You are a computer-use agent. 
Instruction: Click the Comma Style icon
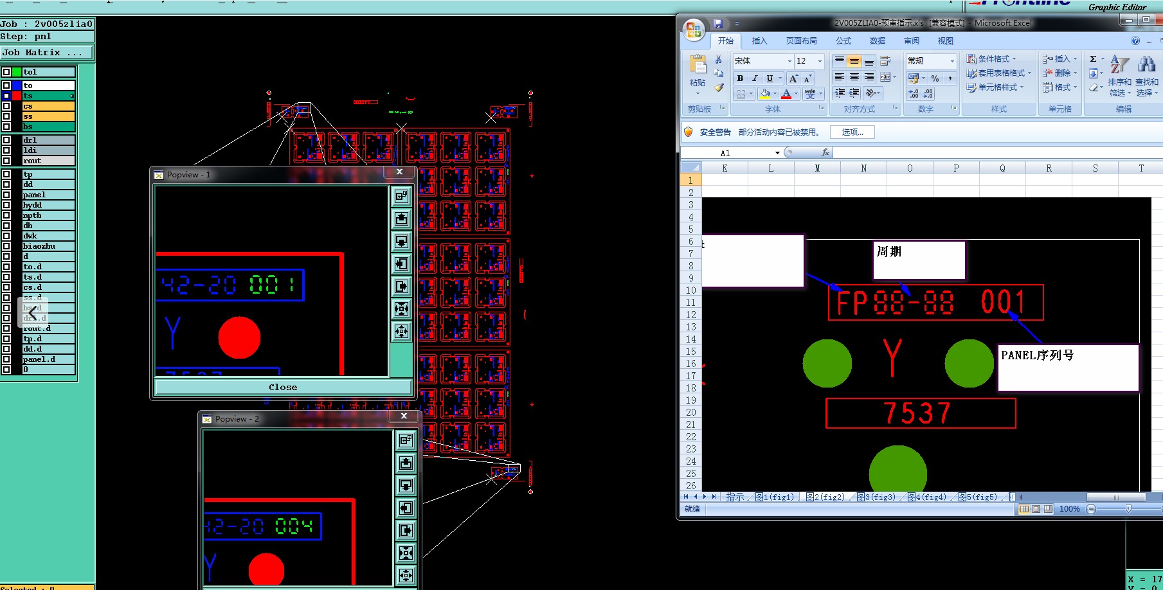pyautogui.click(x=950, y=78)
